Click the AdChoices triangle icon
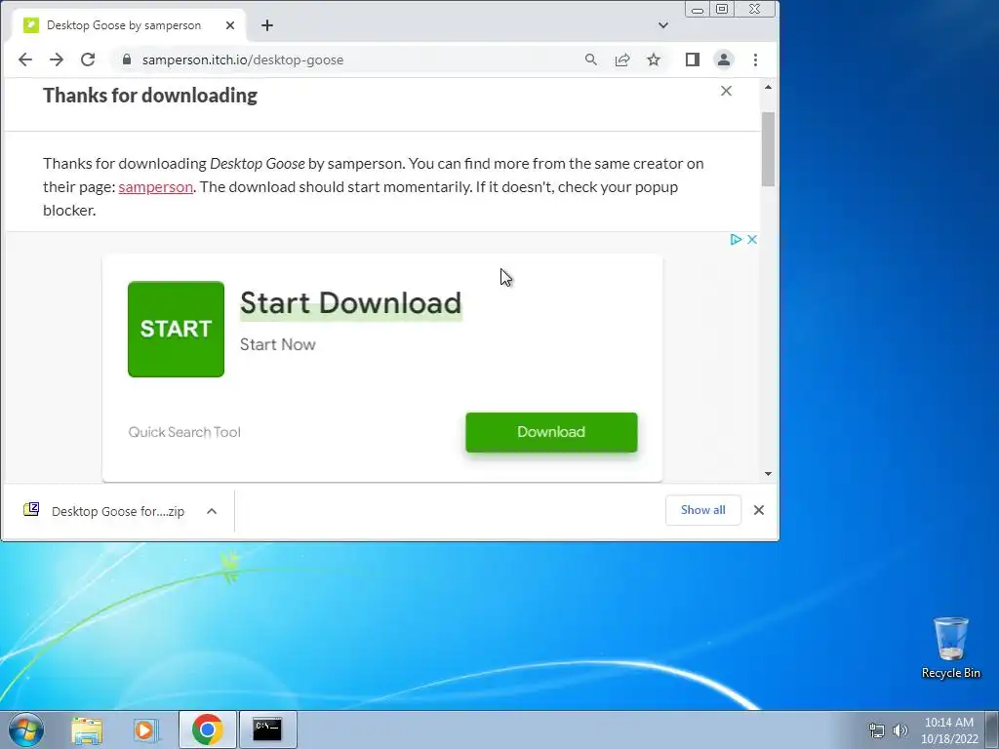 point(736,240)
